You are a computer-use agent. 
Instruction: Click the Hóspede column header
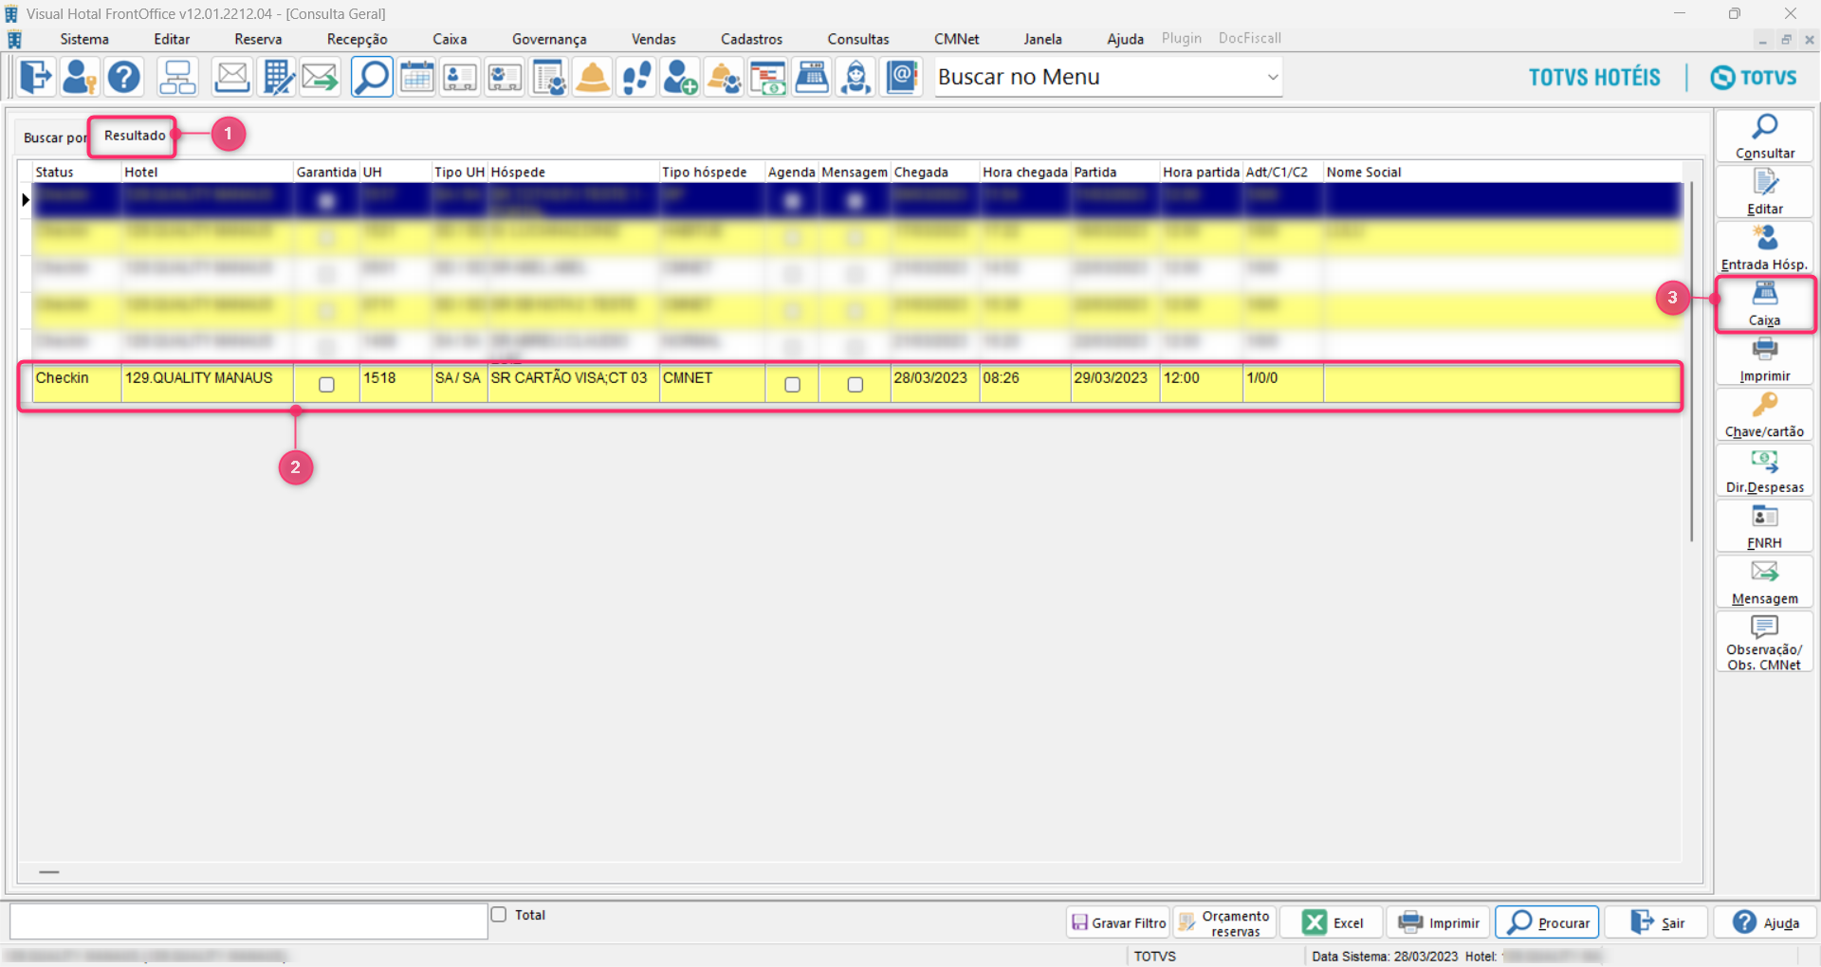[x=573, y=173]
